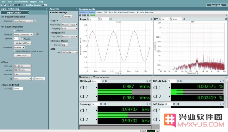The height and width of the screenshot is (132, 228).
Task: Open IMD Ratio meter settings icon
Action: (x=178, y=104)
